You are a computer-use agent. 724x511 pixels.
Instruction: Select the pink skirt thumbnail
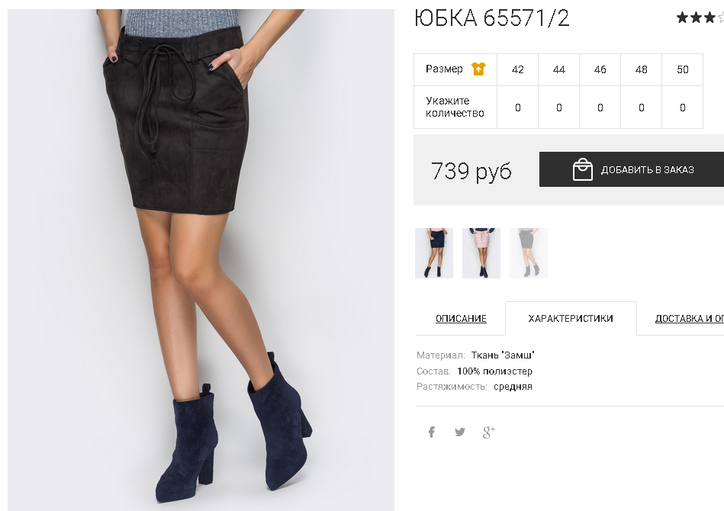click(481, 253)
